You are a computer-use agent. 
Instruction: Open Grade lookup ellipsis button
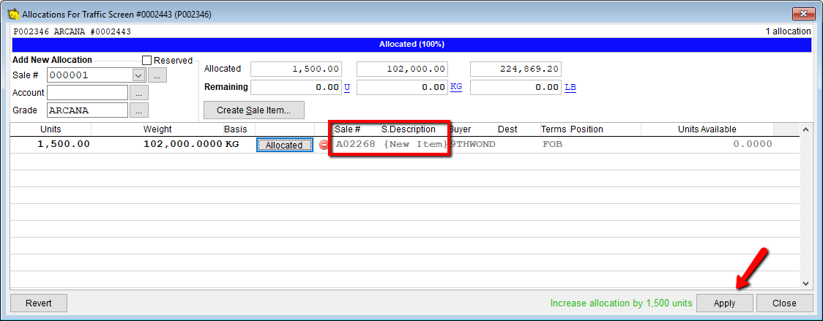pos(138,110)
